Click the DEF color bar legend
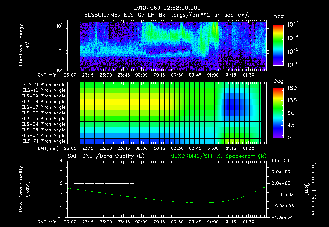Viewport: 329px width, 227px height. (x=278, y=45)
